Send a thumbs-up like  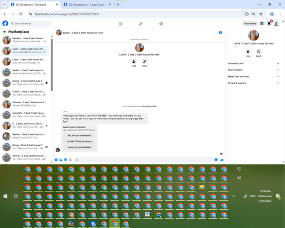point(222,160)
